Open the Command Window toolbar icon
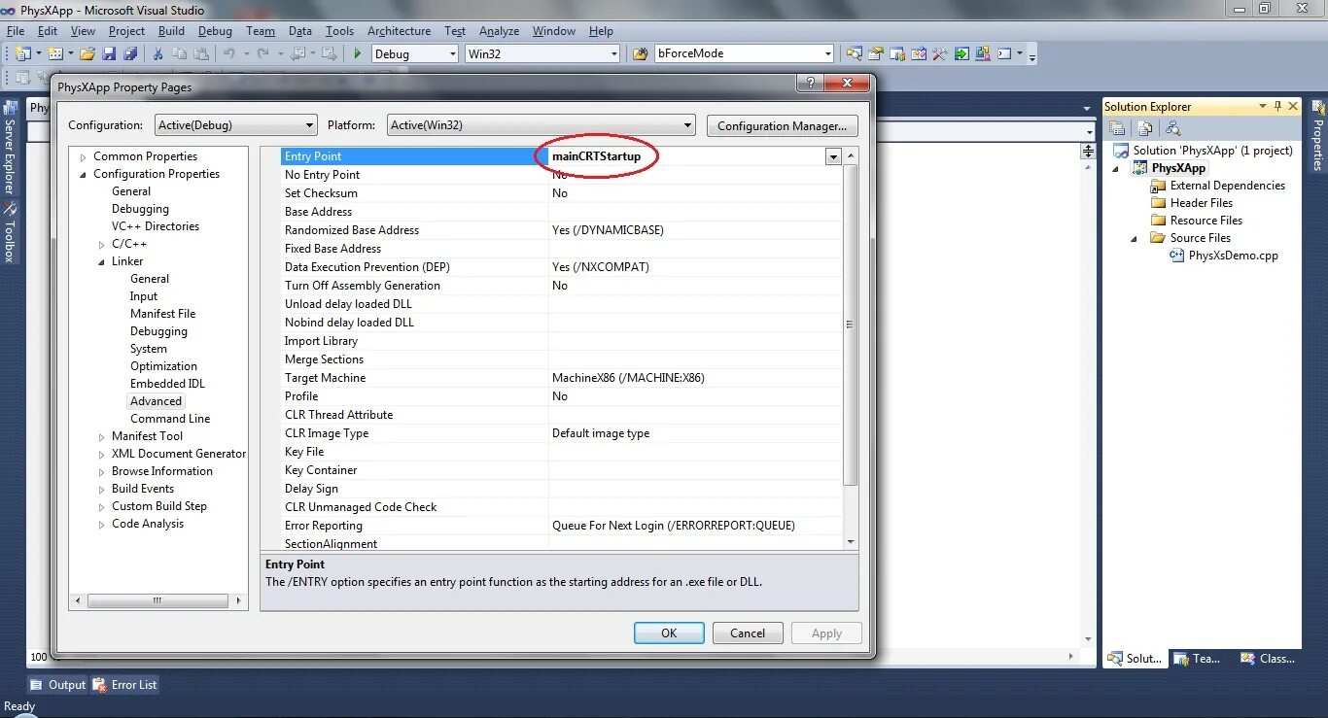 click(x=1005, y=53)
